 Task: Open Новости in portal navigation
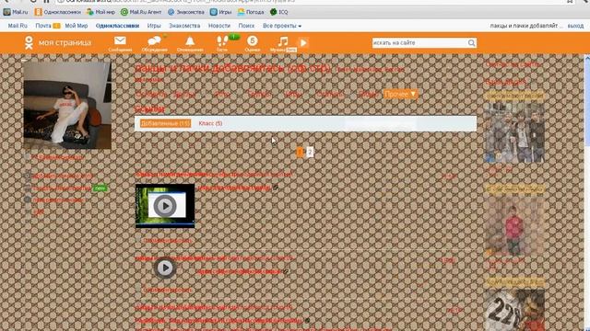coord(219,26)
